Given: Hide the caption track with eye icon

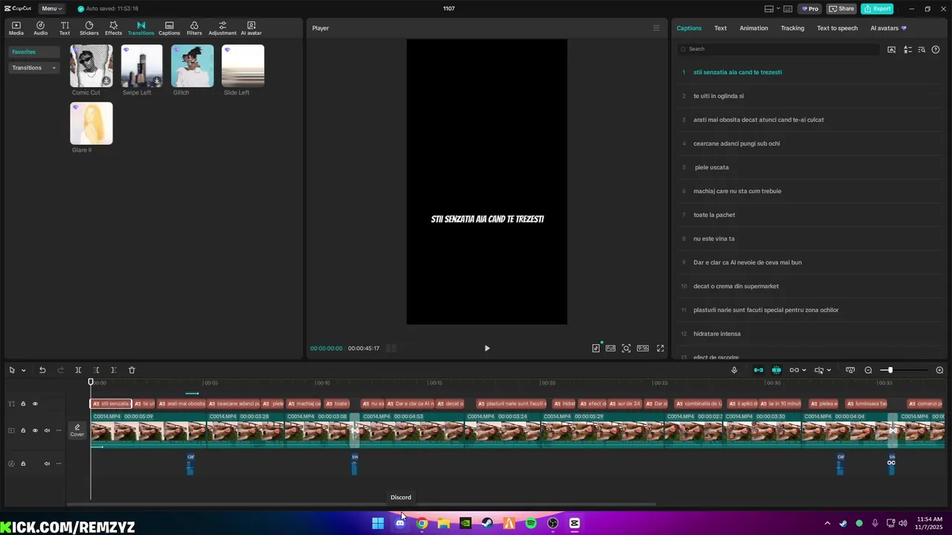Looking at the screenshot, I should point(35,404).
